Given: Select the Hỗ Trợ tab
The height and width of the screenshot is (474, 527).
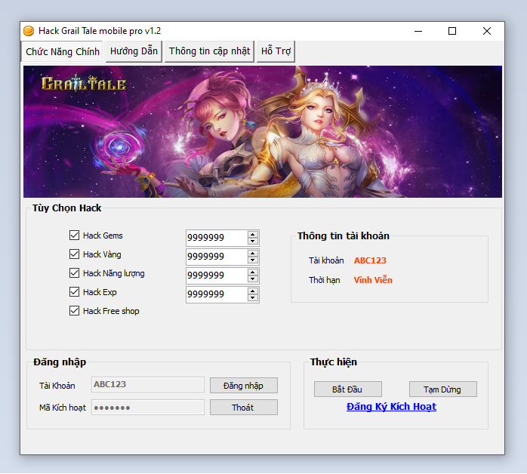Looking at the screenshot, I should click(x=276, y=51).
